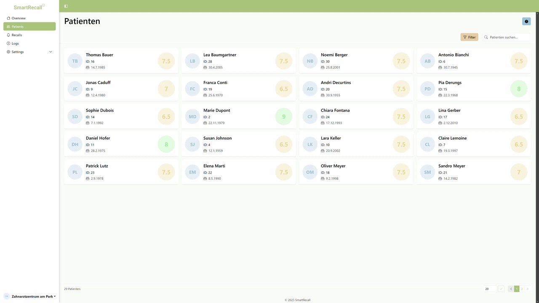Click the name Andri Decurtins
This screenshot has height=303, width=539.
tap(336, 82)
